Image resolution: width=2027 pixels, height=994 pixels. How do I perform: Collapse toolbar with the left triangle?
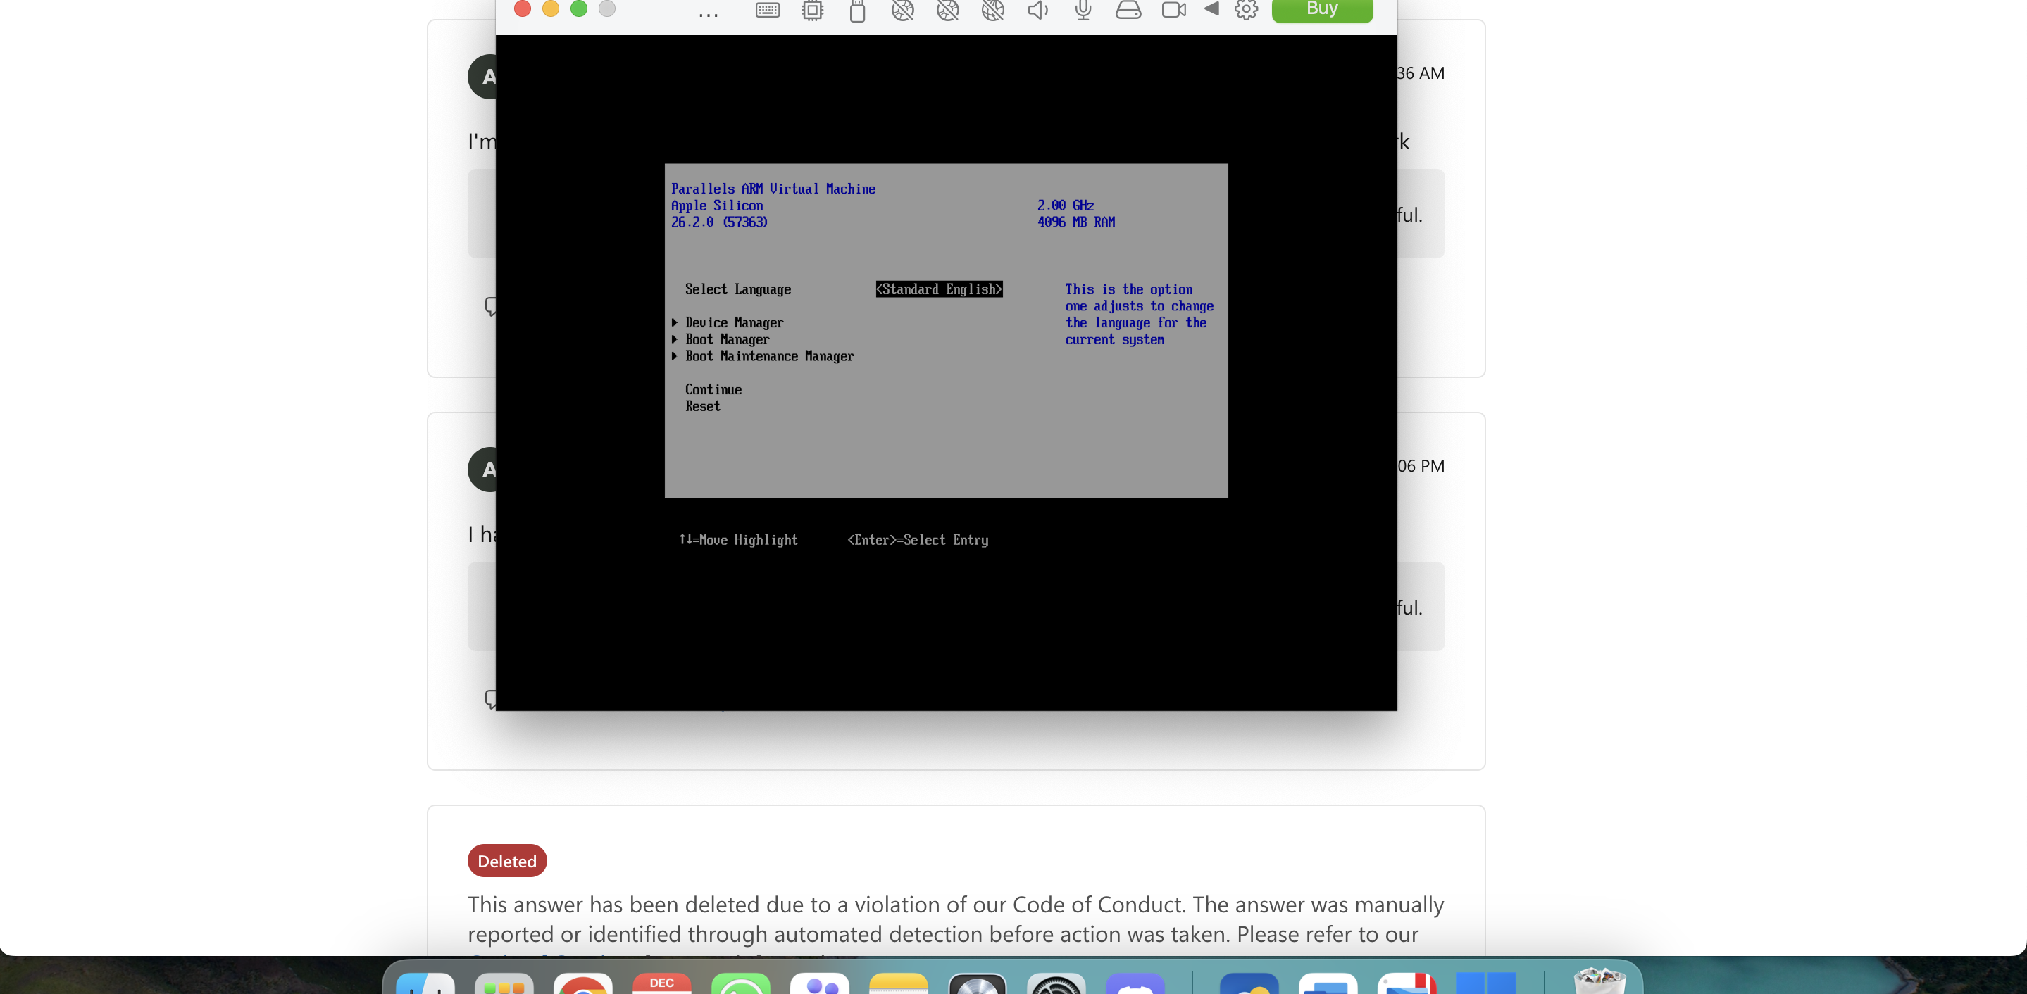pyautogui.click(x=1212, y=8)
